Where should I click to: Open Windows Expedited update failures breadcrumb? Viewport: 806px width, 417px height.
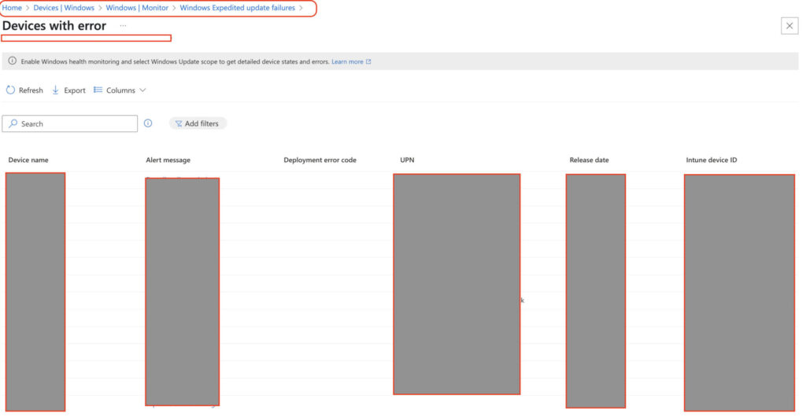237,8
